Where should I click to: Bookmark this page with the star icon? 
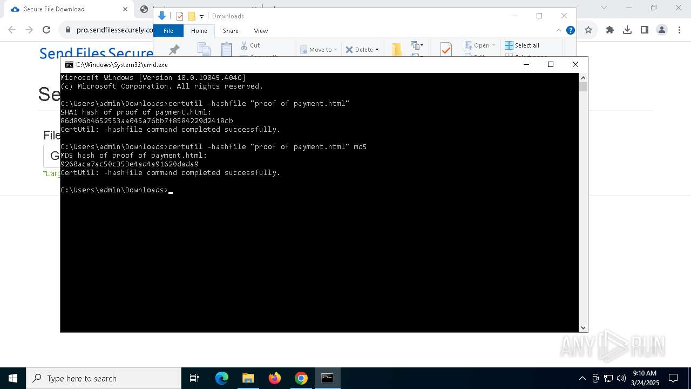coord(588,30)
